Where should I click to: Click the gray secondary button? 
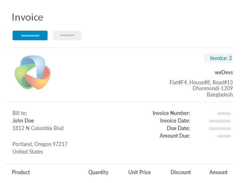[x=67, y=36]
